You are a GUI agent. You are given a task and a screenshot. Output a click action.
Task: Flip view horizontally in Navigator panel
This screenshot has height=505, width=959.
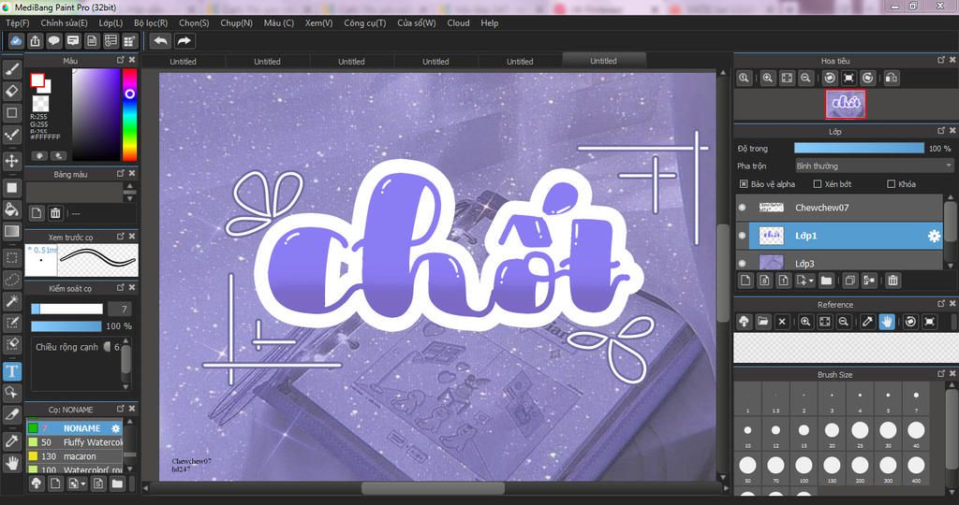point(892,78)
